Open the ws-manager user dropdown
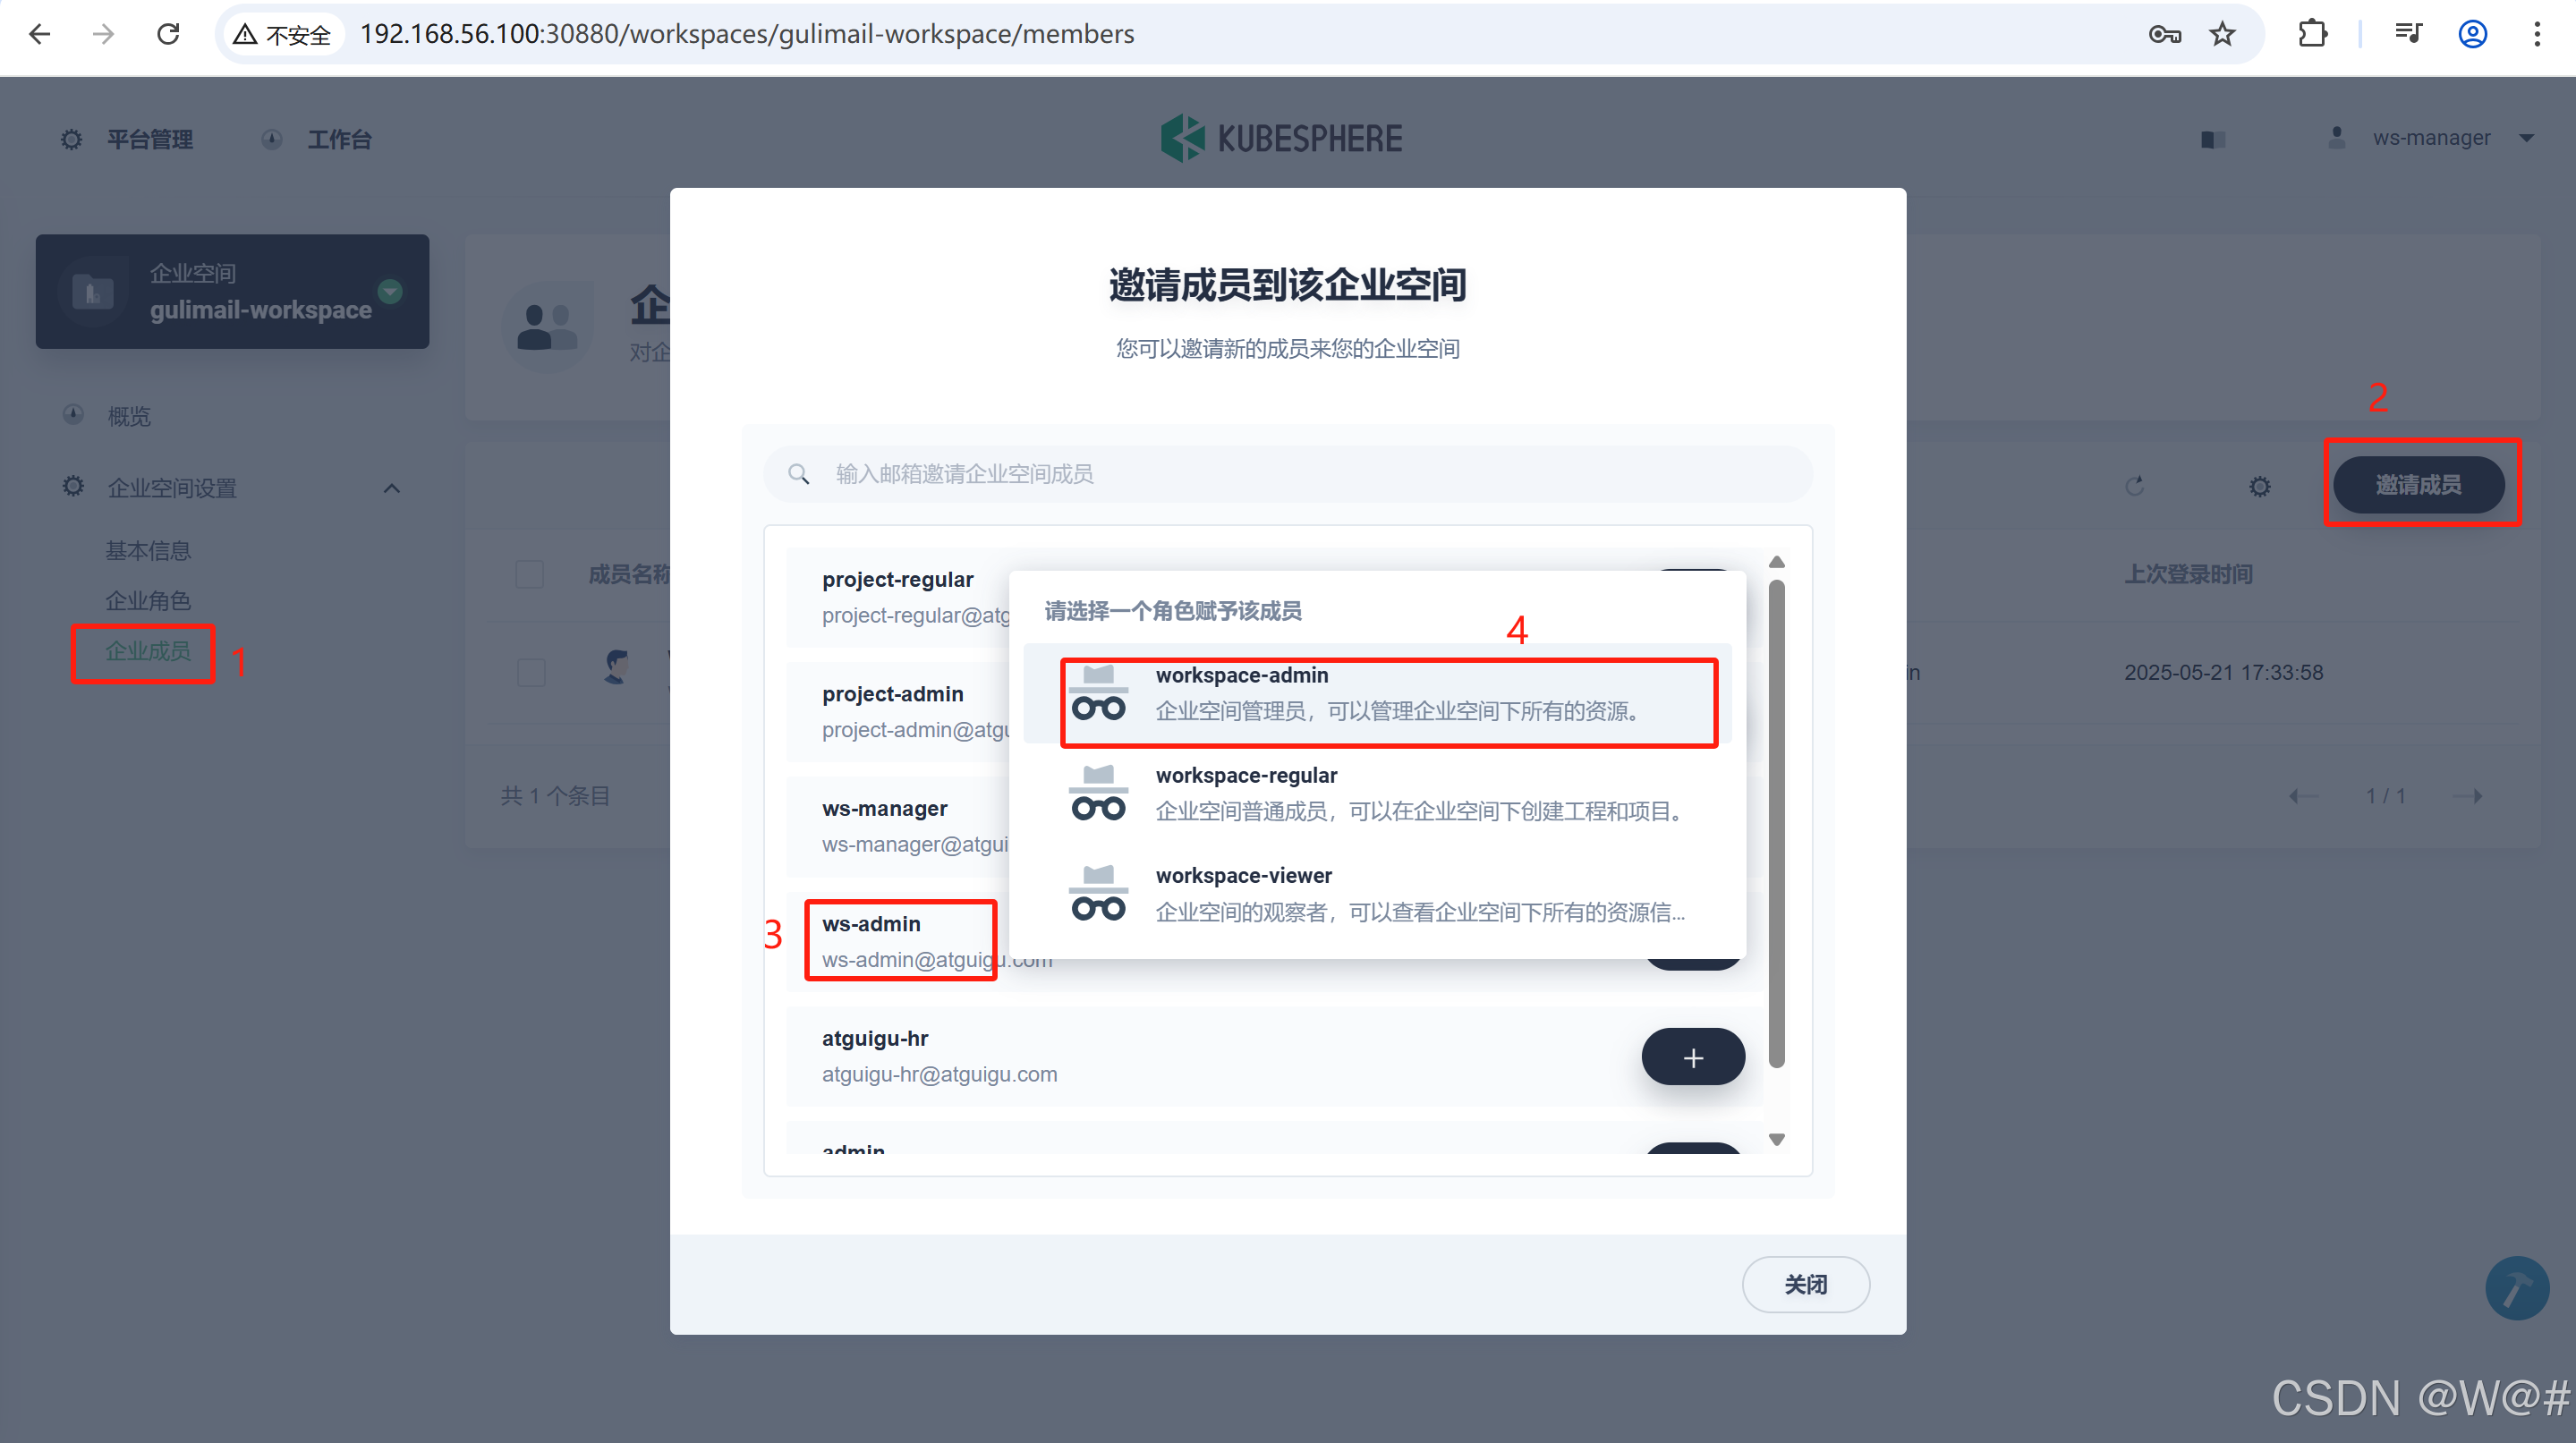The width and height of the screenshot is (2576, 1443). point(2431,138)
